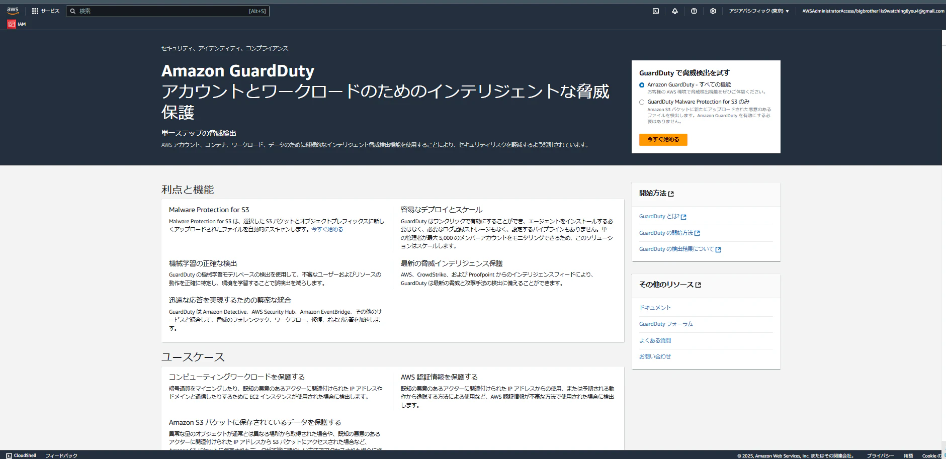Open the IAM favorite shortcut
This screenshot has height=459, width=946.
pos(17,24)
